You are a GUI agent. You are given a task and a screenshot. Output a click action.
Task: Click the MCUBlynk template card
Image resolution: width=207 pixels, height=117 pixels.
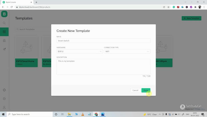click(164, 51)
